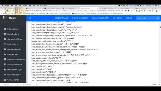
Task: Open Components grid section
Action: coord(11,80)
